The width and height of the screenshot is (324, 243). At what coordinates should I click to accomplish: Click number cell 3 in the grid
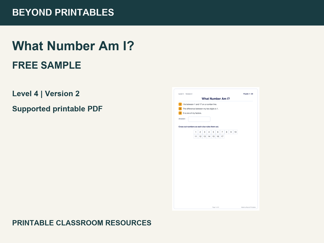point(205,132)
